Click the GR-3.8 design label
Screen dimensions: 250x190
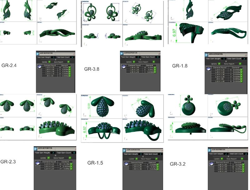coord(92,69)
